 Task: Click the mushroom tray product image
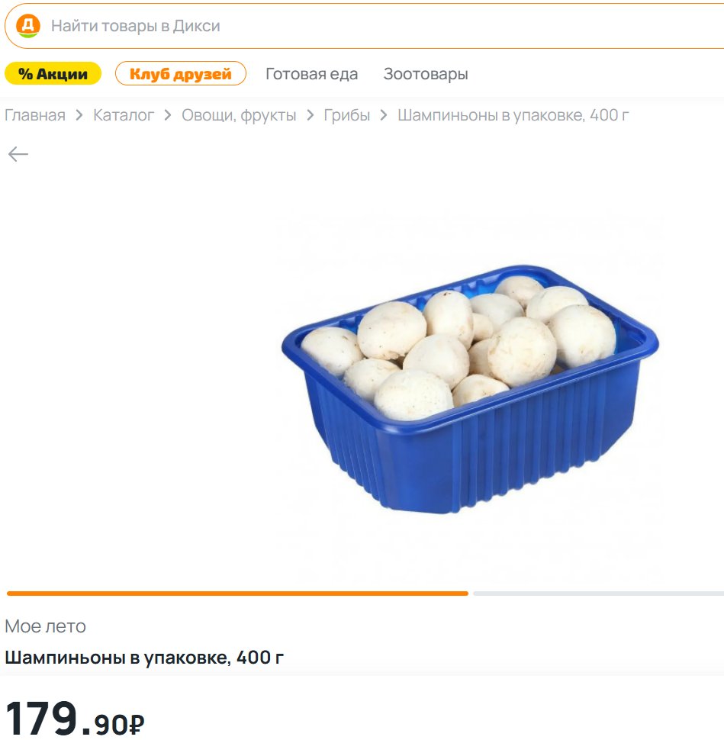[469, 389]
